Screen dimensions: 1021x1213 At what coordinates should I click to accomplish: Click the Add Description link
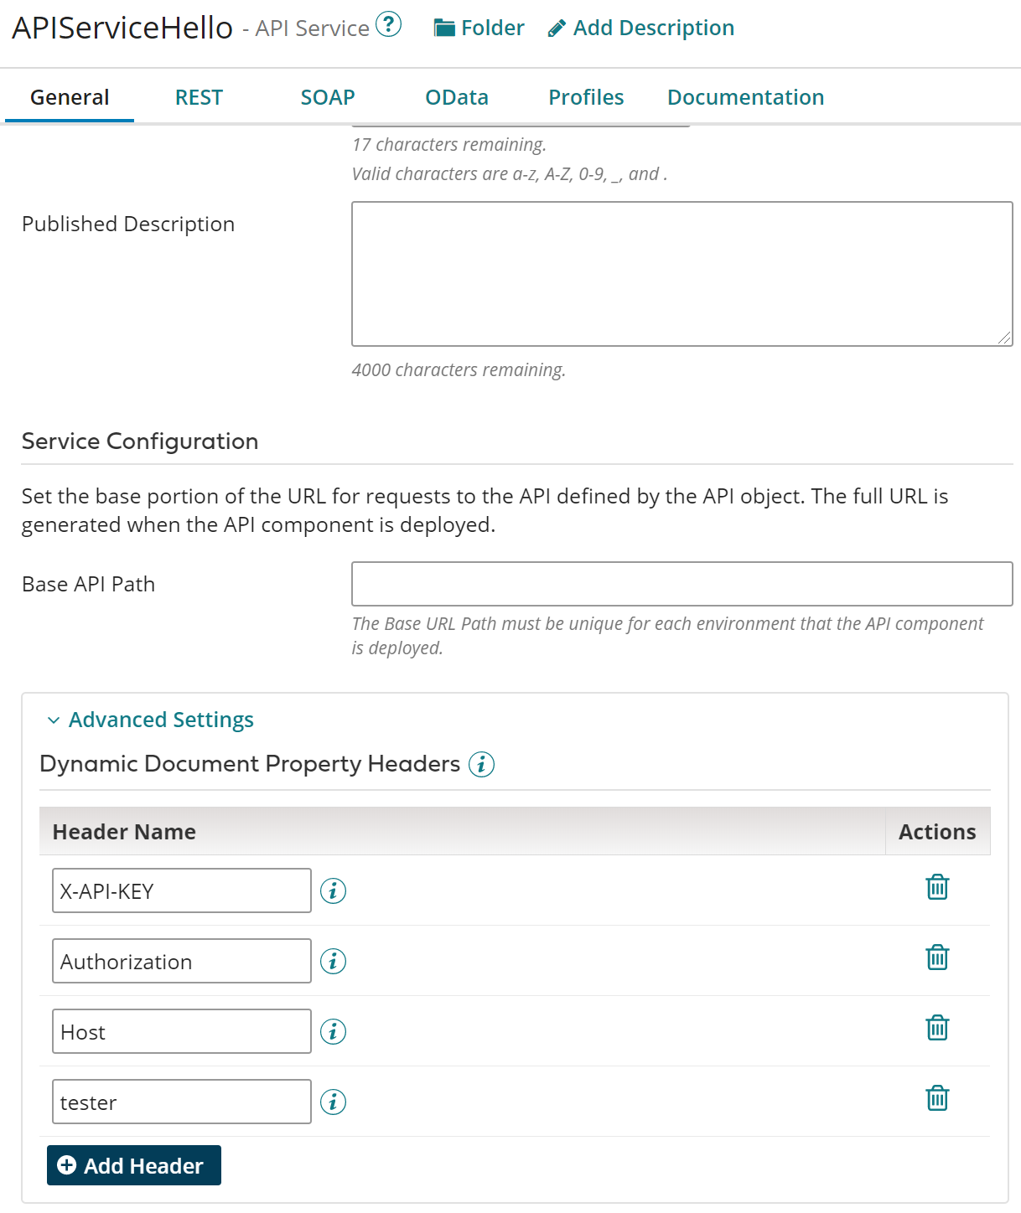641,28
